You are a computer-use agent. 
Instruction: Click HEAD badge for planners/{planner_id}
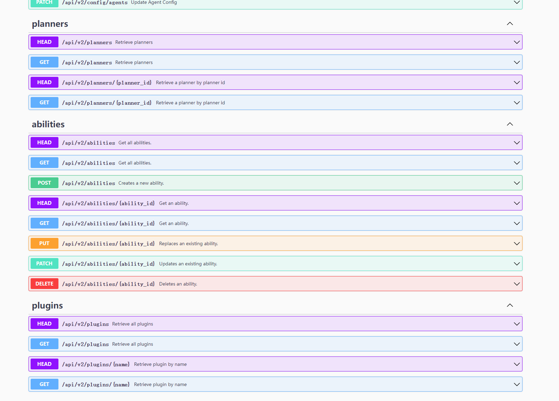click(x=45, y=82)
